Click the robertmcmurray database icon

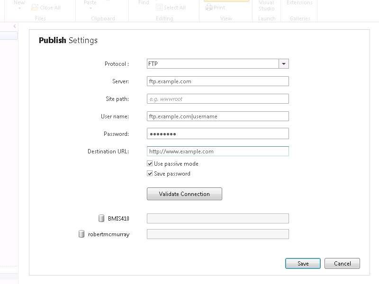(81, 234)
